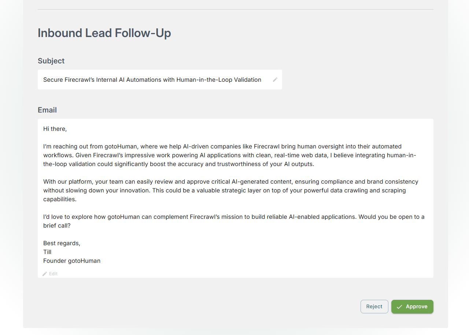The width and height of the screenshot is (469, 335).
Task: Click the "Founder gotoHuman" signature line
Action: (72, 261)
